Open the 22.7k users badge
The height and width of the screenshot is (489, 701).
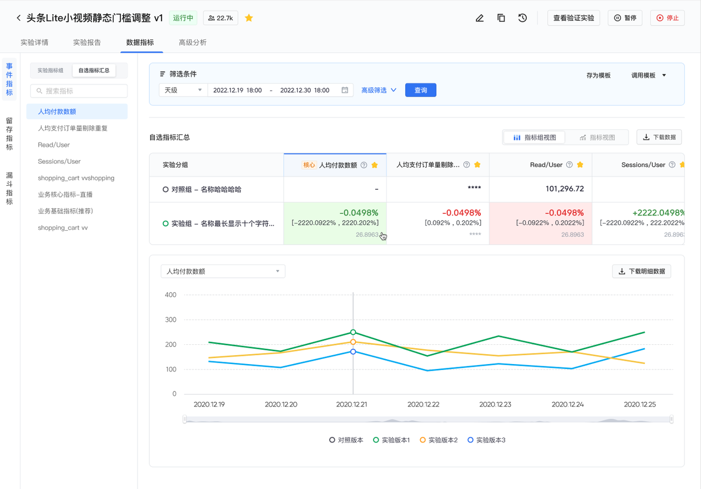pos(221,18)
